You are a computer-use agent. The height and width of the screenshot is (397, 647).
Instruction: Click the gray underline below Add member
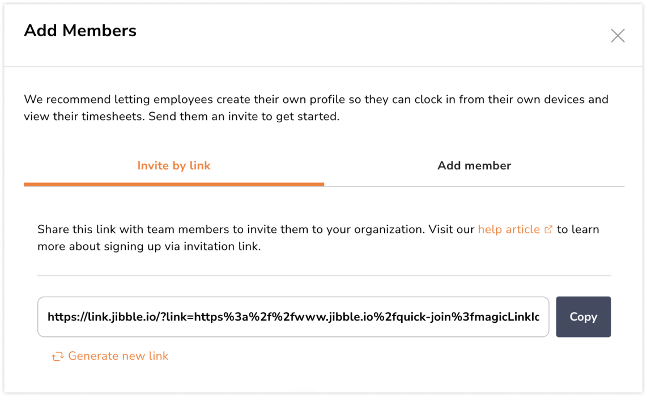(x=474, y=186)
